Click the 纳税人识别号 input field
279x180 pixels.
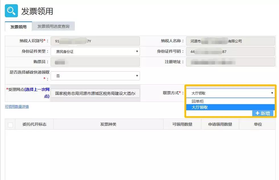95,41
